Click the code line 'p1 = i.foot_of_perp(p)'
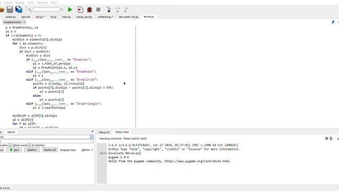 coord(52,64)
